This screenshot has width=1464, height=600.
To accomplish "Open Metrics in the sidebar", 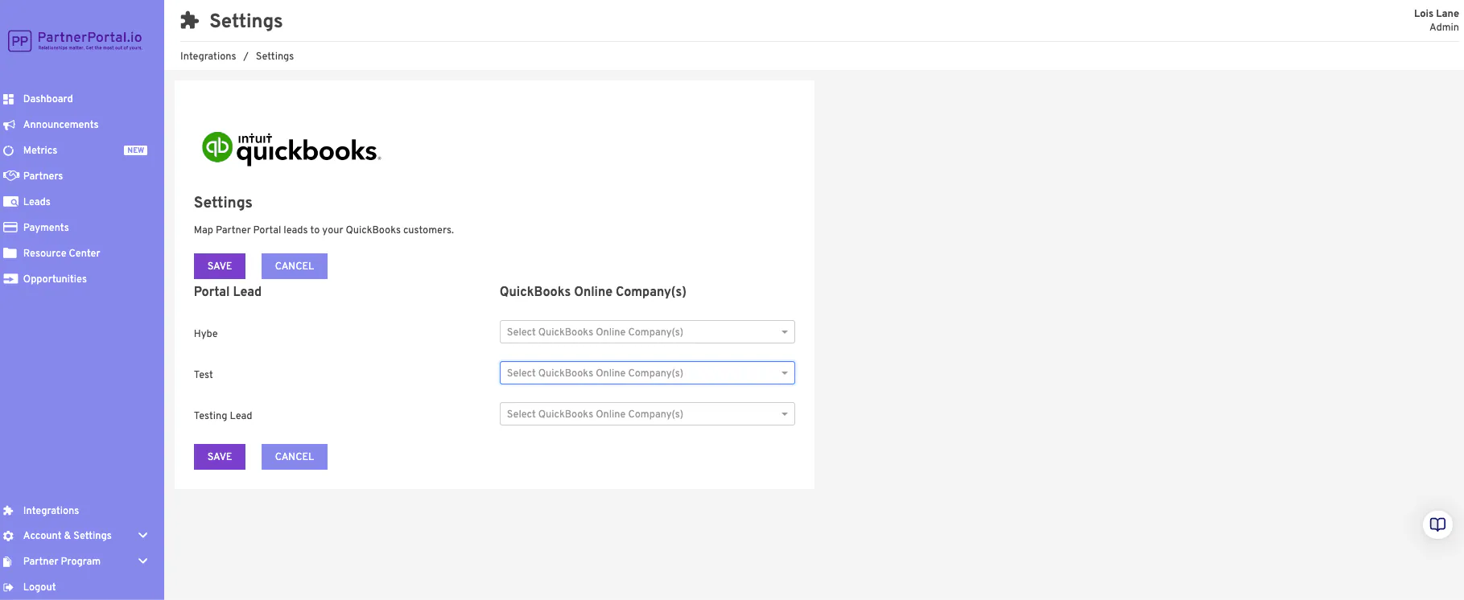I will click(x=40, y=150).
